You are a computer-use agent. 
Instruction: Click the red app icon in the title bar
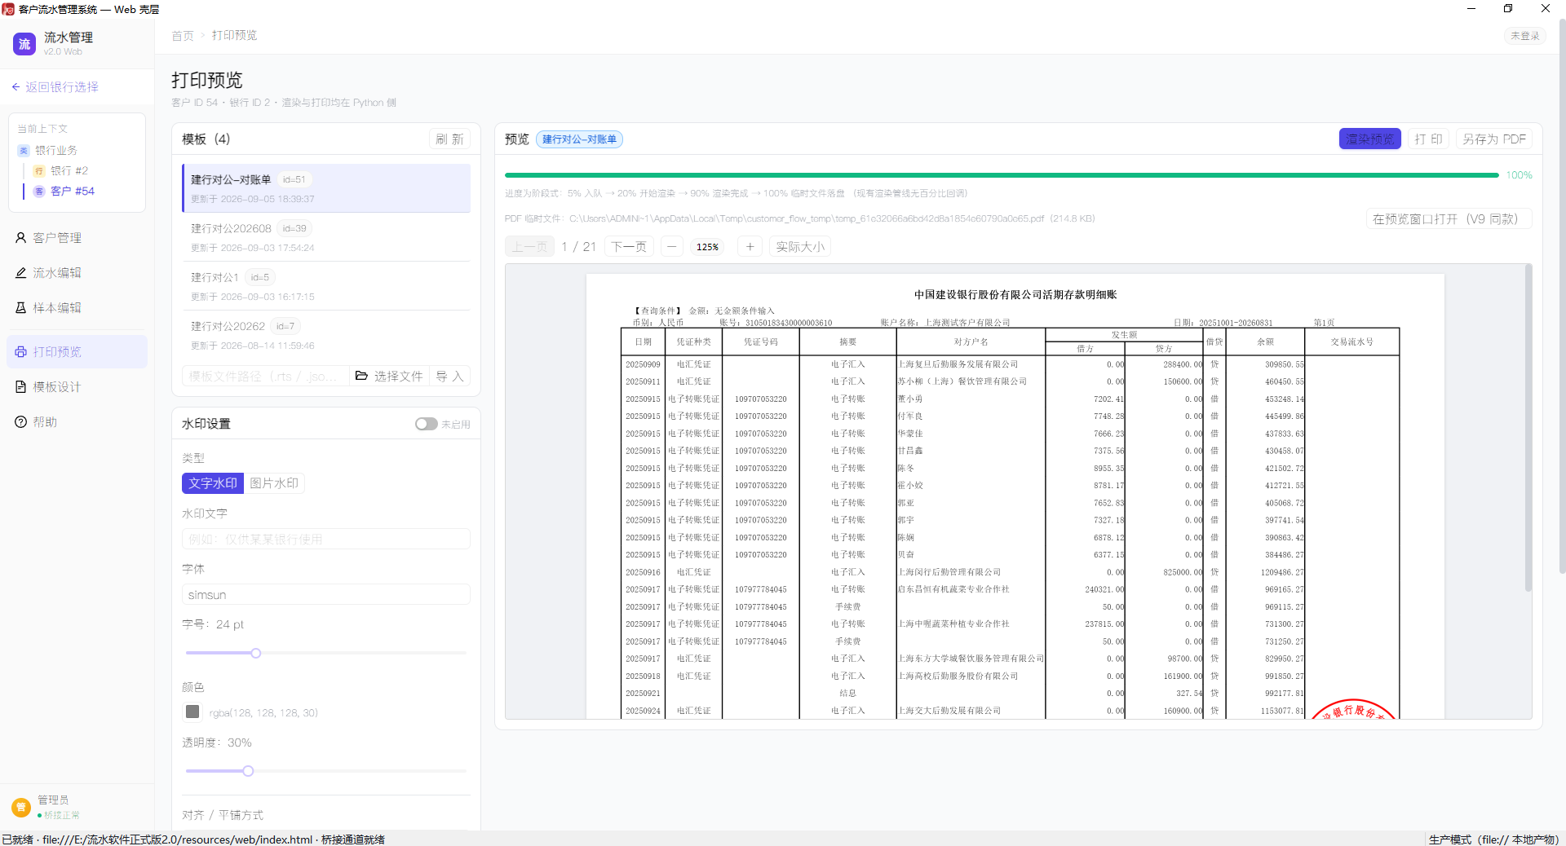(8, 9)
